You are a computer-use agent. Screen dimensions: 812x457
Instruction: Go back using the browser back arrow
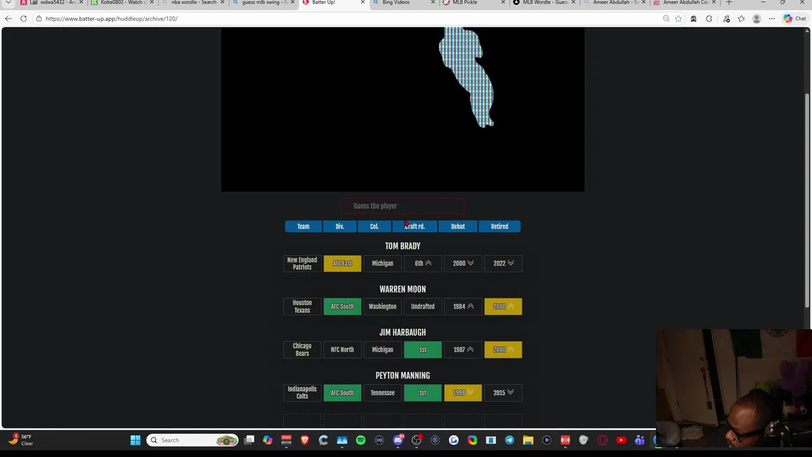[8, 18]
